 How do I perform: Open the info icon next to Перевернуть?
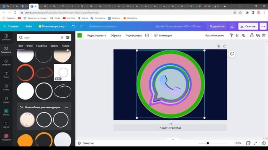coord(147,35)
